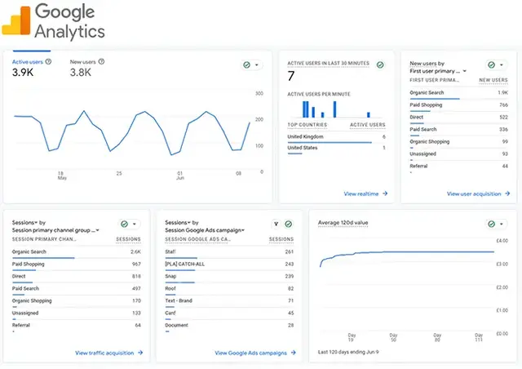Expand Sessions metric dropdown in Google Ads card
The image size is (522, 369).
[188, 223]
